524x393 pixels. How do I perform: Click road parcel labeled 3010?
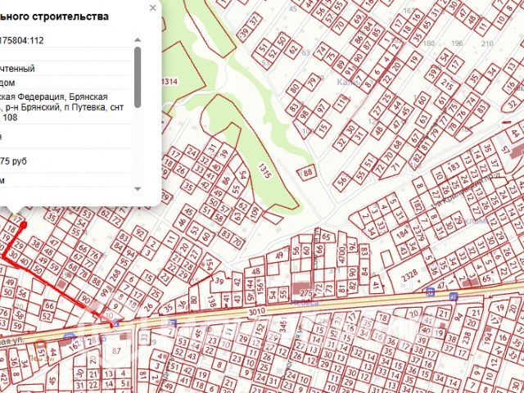(256, 312)
